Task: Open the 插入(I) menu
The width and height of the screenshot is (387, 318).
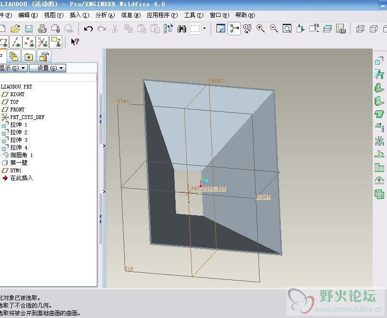Action: pos(79,15)
